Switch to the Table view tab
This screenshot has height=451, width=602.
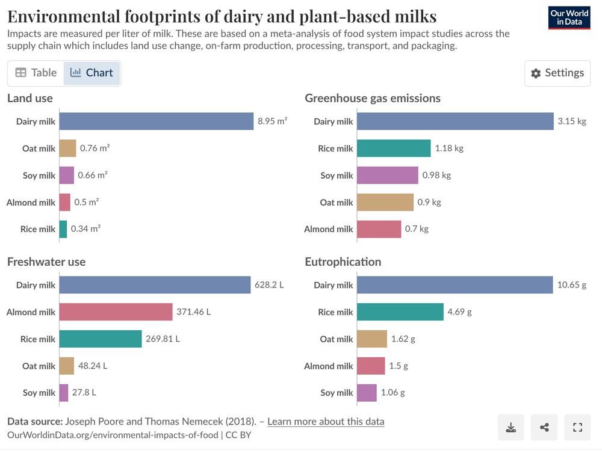pos(35,72)
